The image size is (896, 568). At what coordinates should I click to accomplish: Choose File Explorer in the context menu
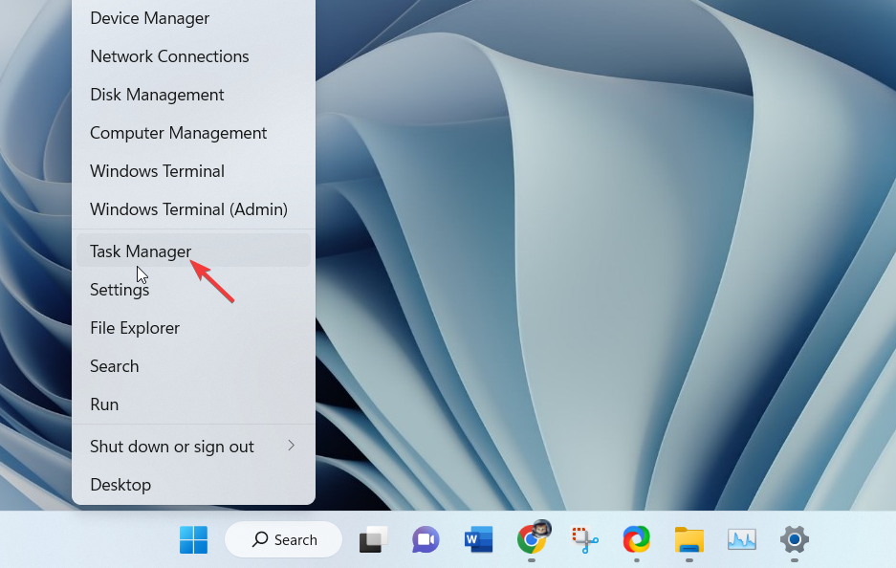[x=193, y=329]
